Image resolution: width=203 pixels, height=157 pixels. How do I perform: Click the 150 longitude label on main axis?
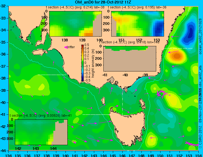coord(161,155)
